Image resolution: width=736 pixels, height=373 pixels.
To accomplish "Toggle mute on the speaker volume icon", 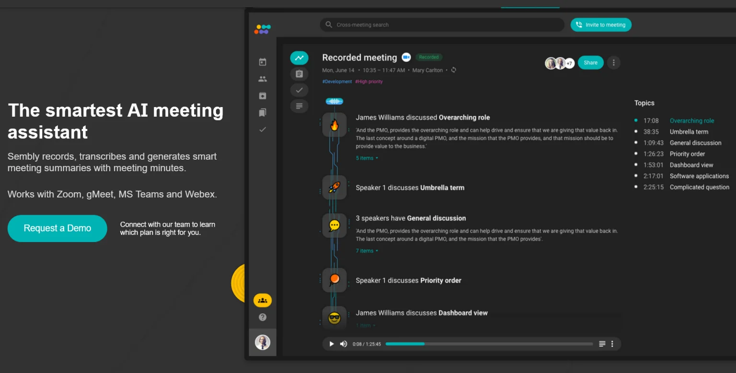I will coord(344,344).
